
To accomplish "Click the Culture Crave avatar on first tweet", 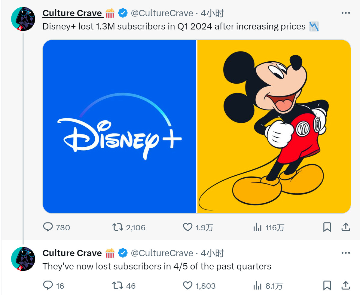I will [23, 19].
